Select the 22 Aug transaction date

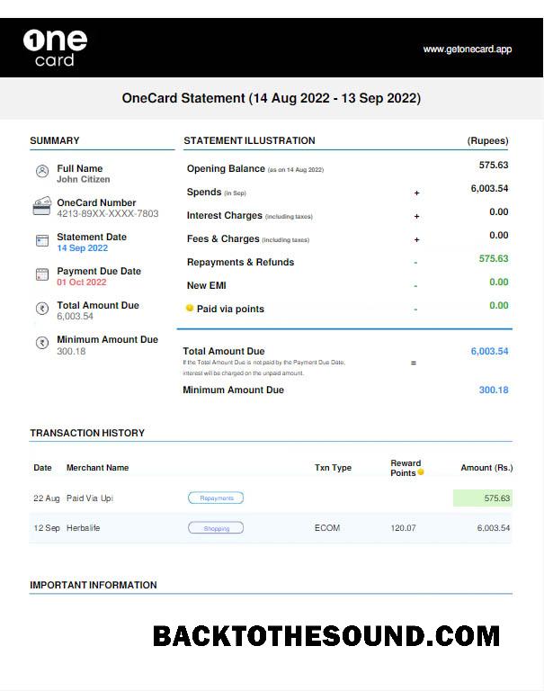pos(46,498)
